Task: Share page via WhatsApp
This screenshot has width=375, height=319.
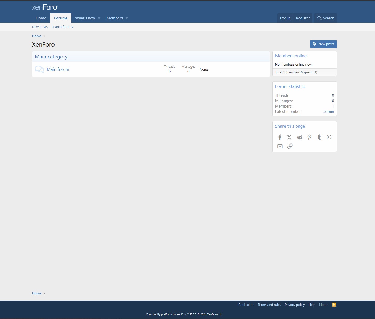Action: pyautogui.click(x=329, y=137)
